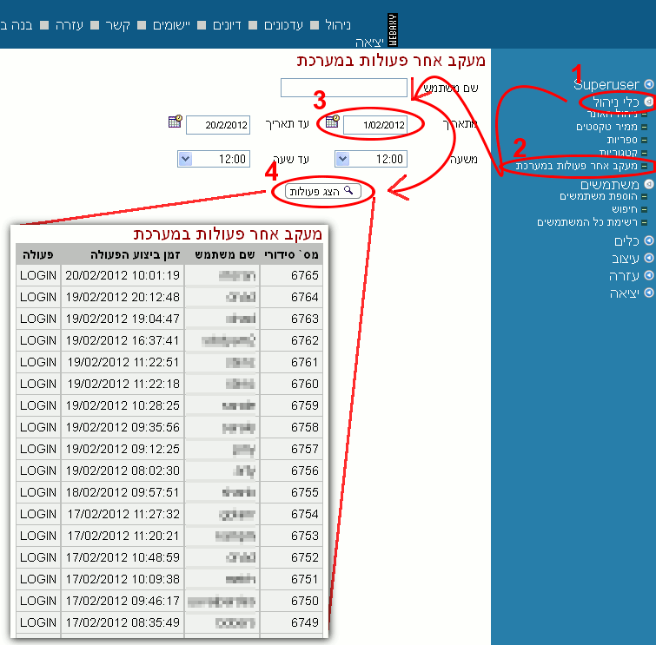Select timestamp 19/02/2012 08:02:30
The height and width of the screenshot is (645, 656).
coord(123,471)
